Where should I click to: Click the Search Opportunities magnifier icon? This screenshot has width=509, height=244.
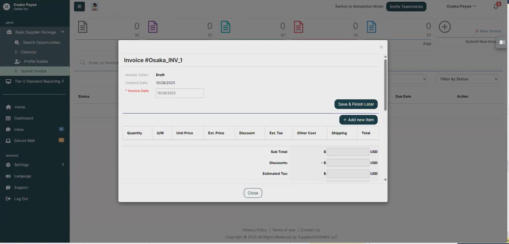tap(17, 43)
